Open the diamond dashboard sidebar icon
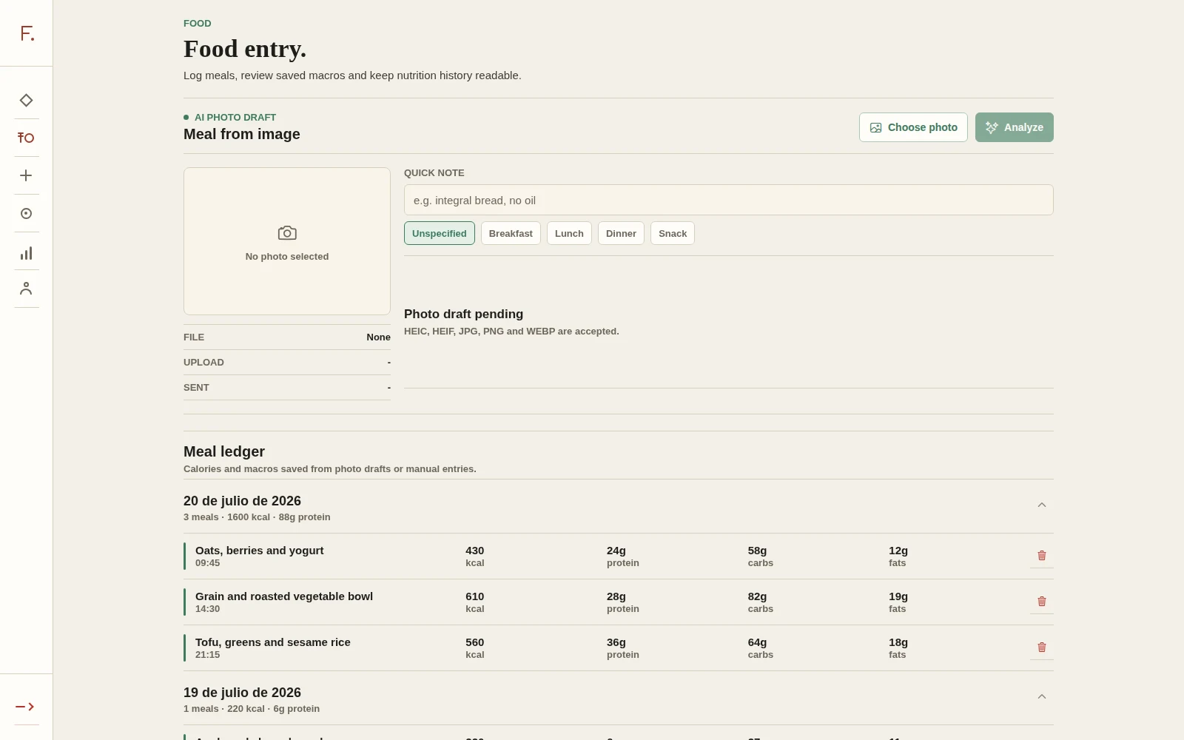Image resolution: width=1184 pixels, height=740 pixels. [x=26, y=100]
